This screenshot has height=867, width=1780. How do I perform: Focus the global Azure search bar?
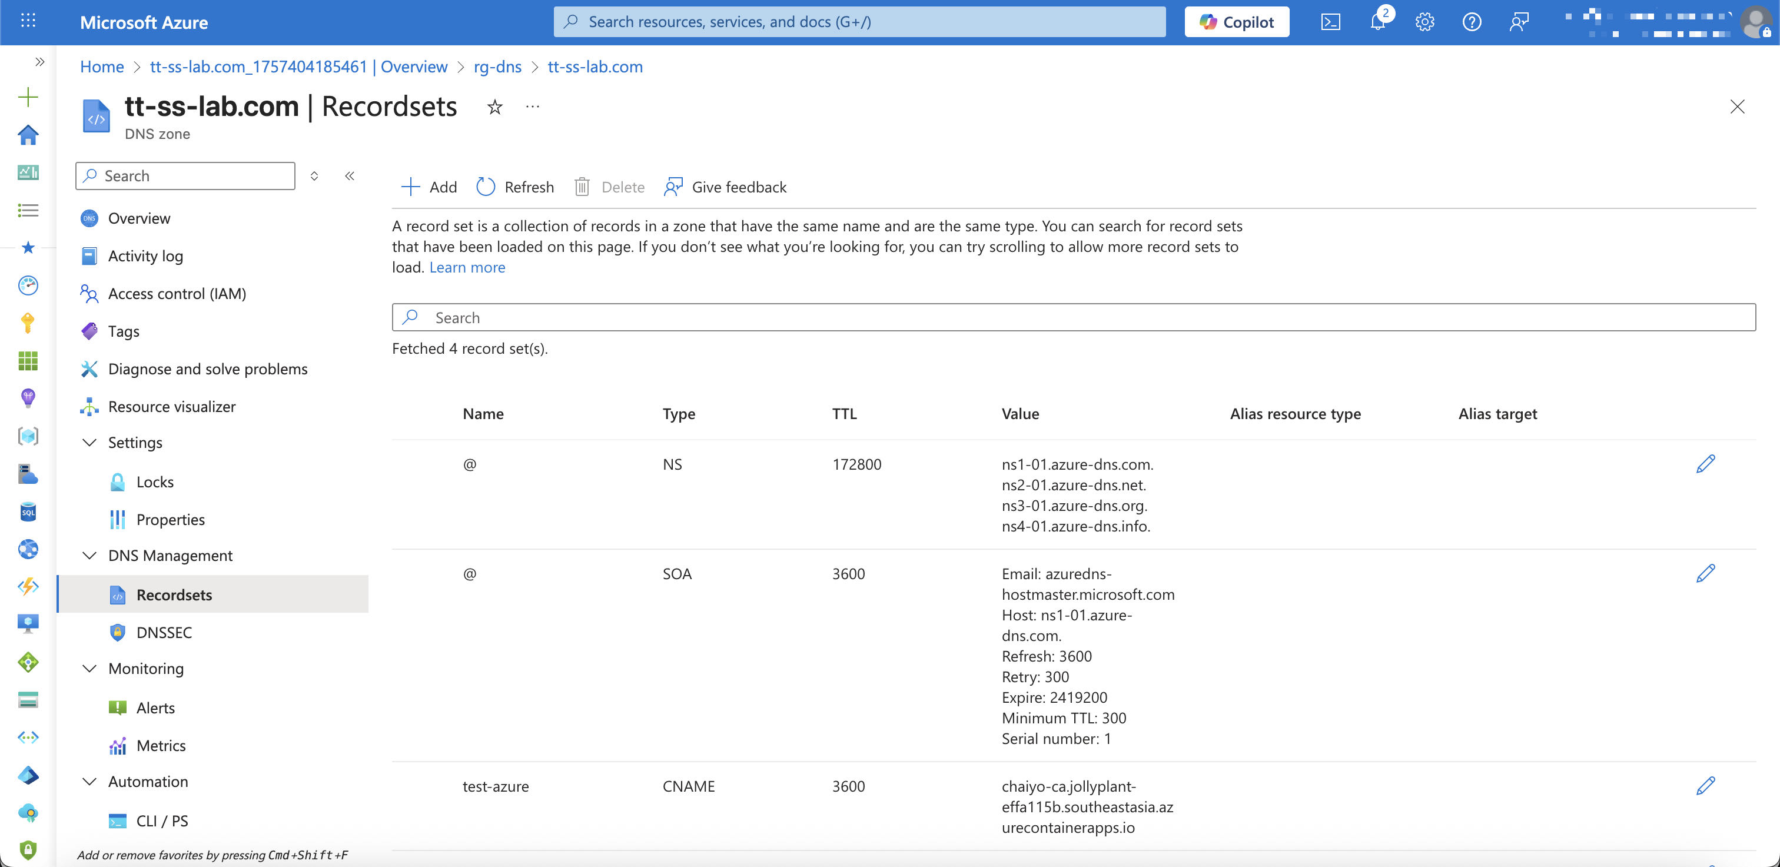point(859,22)
